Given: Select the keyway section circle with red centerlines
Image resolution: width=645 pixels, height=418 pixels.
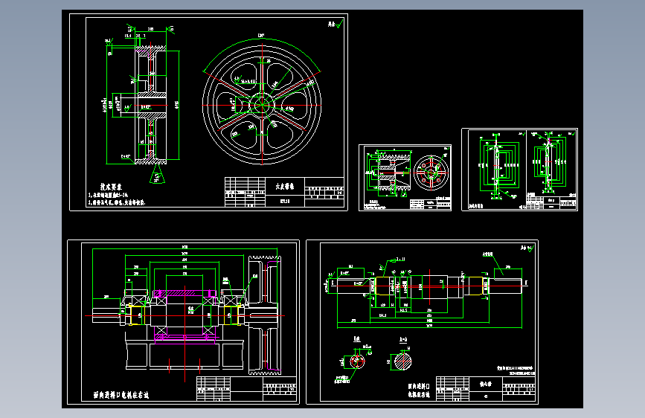Looking at the screenshot, I should click(357, 361).
